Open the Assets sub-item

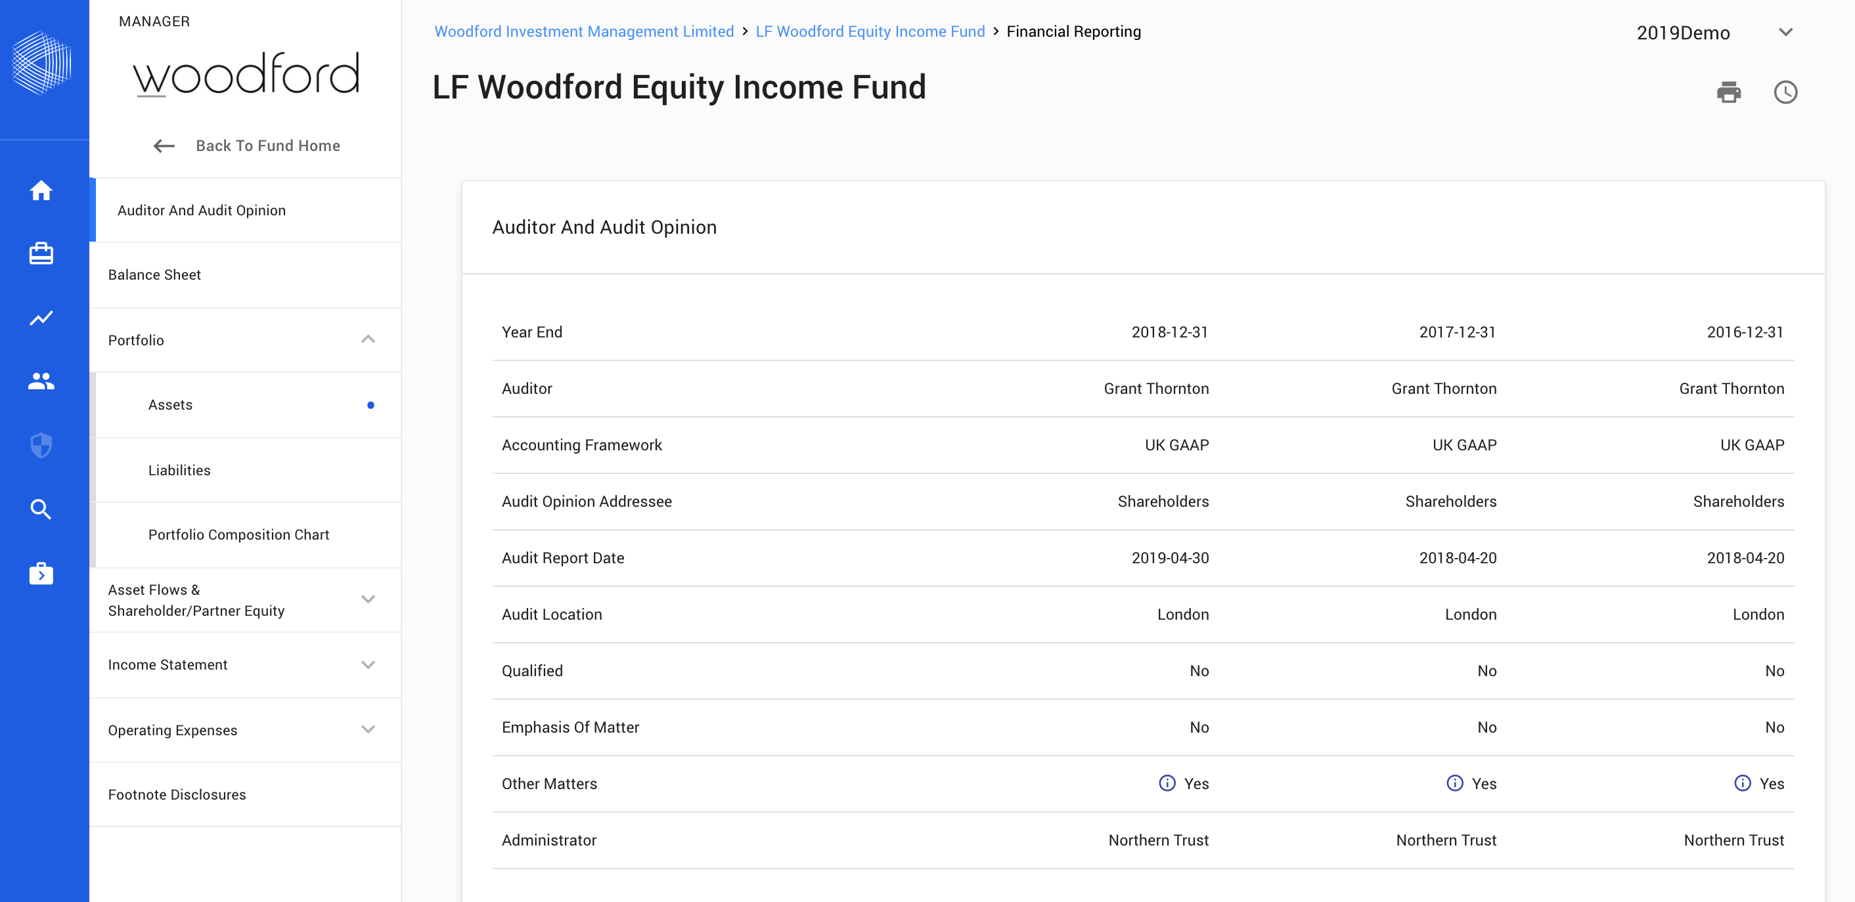(245, 404)
